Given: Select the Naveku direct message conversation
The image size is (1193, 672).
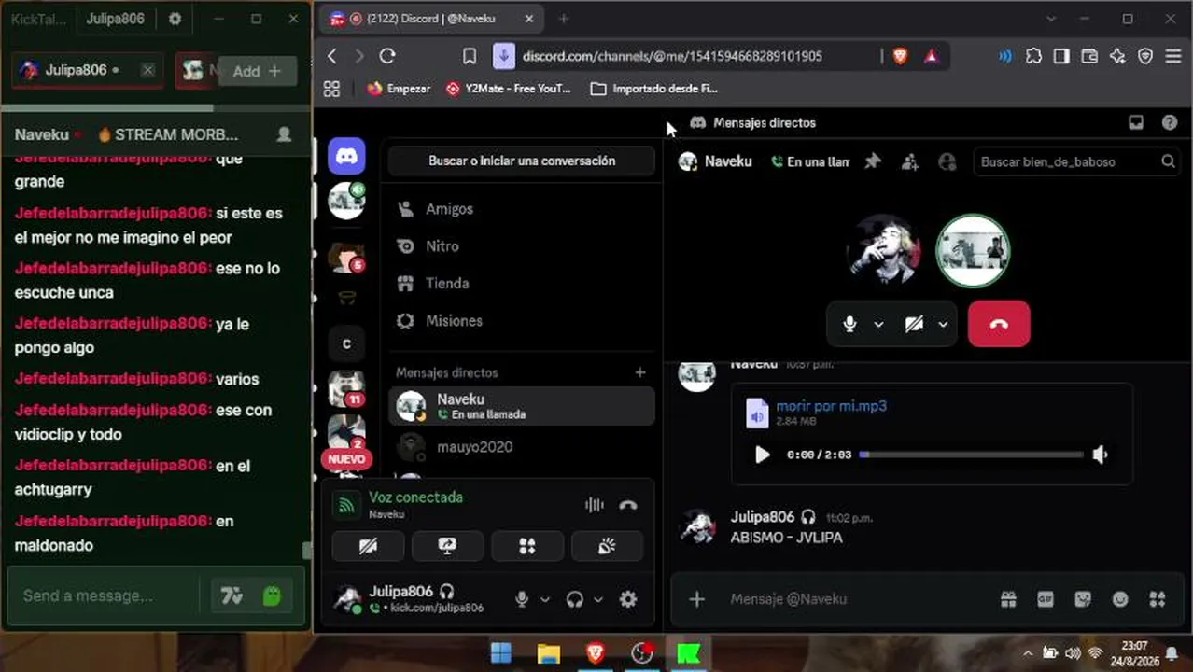Looking at the screenshot, I should (x=522, y=406).
